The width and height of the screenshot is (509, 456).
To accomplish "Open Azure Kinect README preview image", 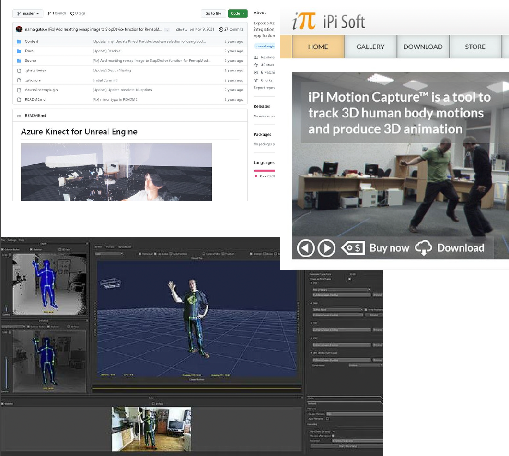I will [116, 172].
